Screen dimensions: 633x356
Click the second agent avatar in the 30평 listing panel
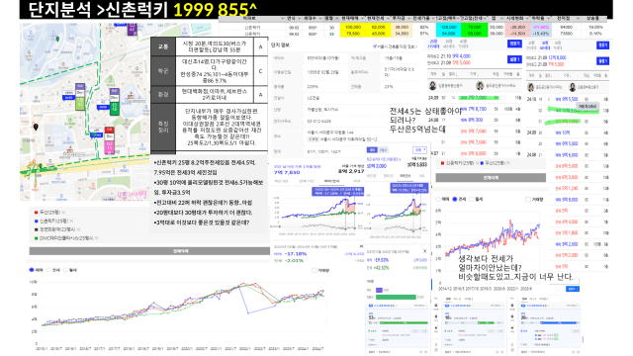point(573,87)
